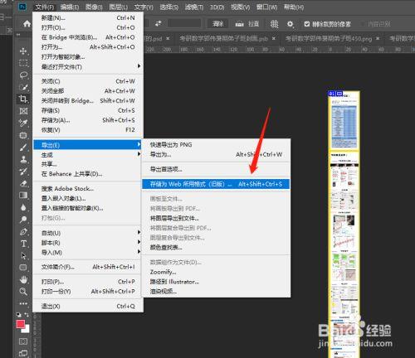Choose 打开(O)... menu item
415x358 pixels.
(x=88, y=27)
